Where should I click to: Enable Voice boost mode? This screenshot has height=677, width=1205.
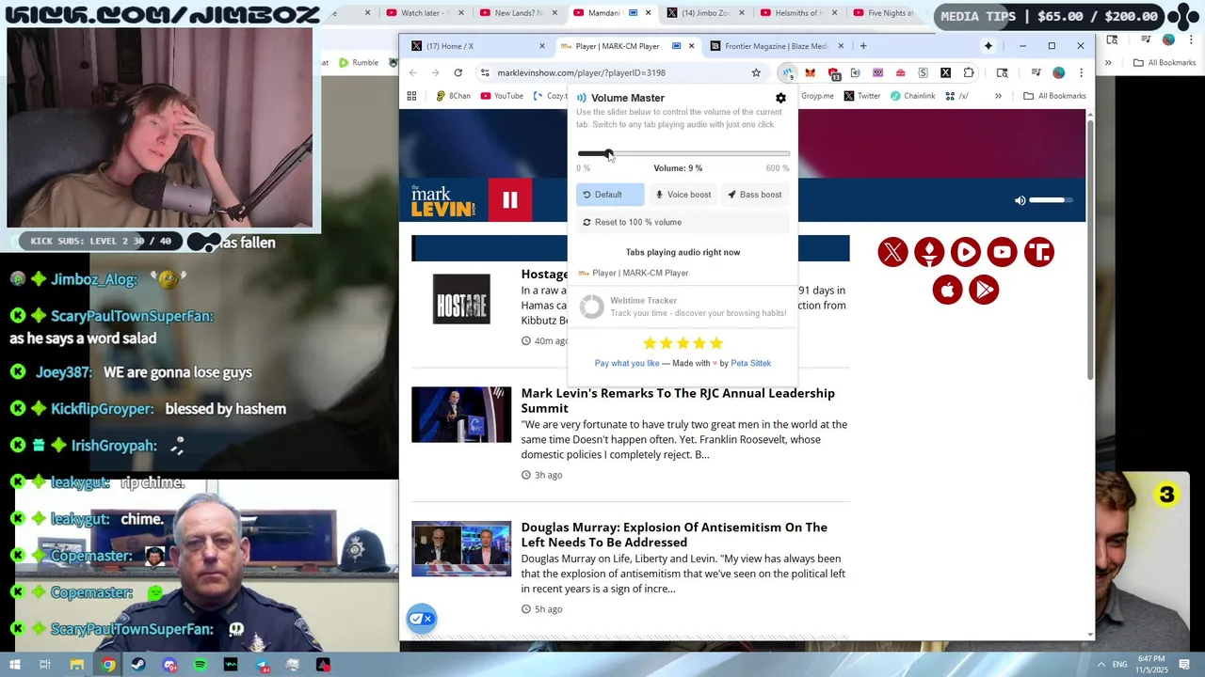pyautogui.click(x=683, y=195)
